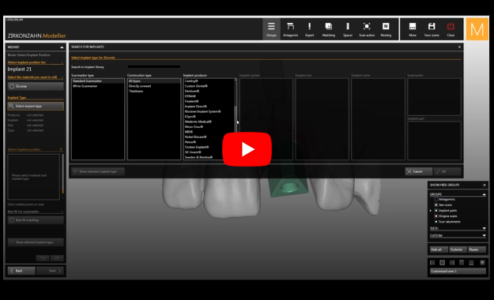Open the Spacer tool
The width and height of the screenshot is (494, 300).
348,29
